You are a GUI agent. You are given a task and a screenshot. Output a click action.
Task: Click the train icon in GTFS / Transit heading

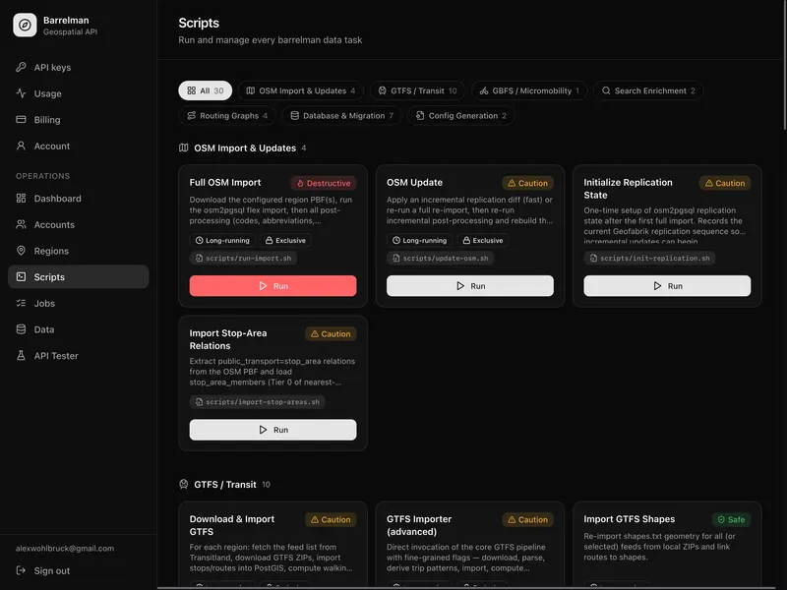pos(184,484)
